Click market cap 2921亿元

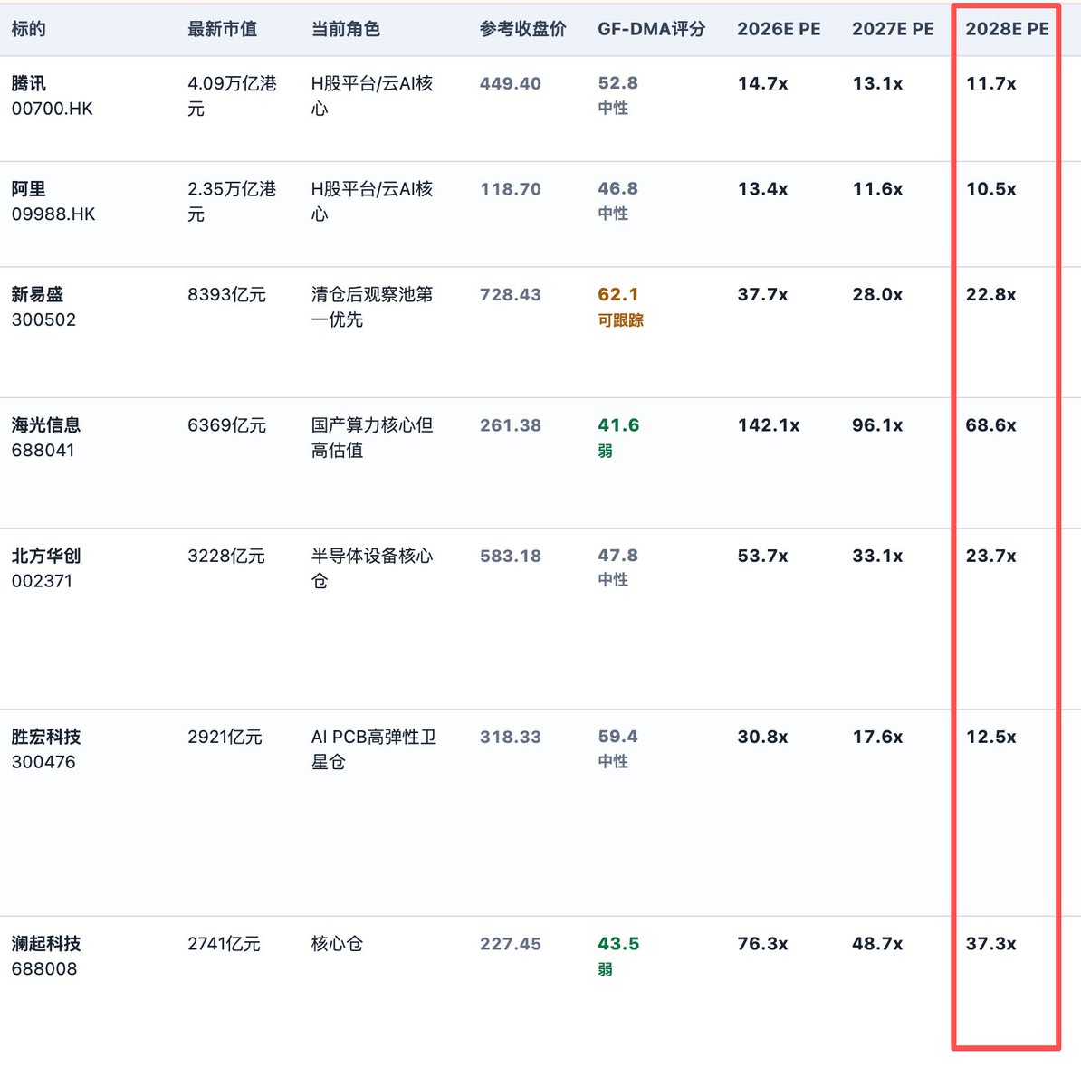click(x=225, y=737)
